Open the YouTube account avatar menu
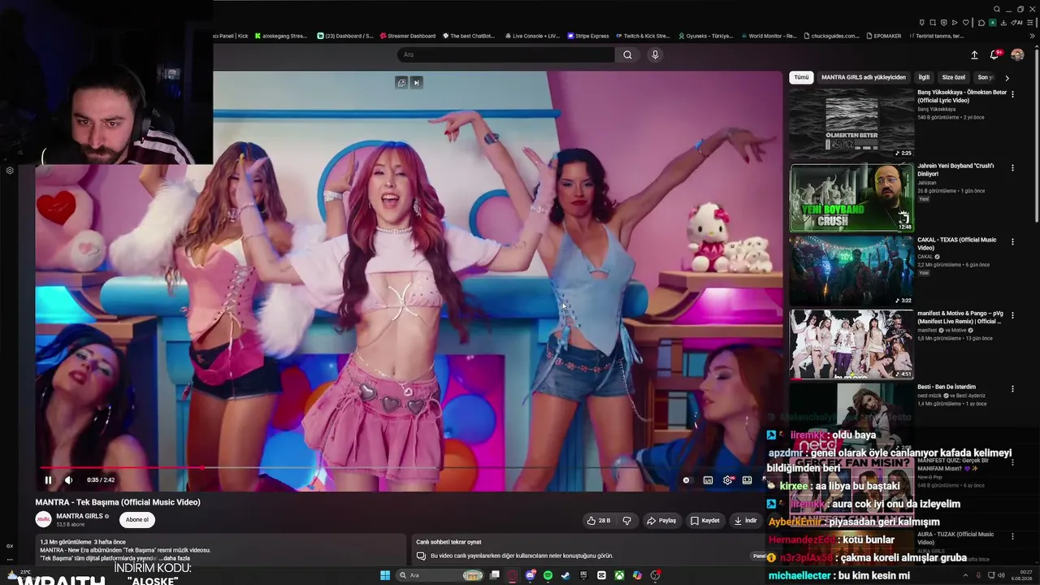This screenshot has height=585, width=1040. point(1017,54)
